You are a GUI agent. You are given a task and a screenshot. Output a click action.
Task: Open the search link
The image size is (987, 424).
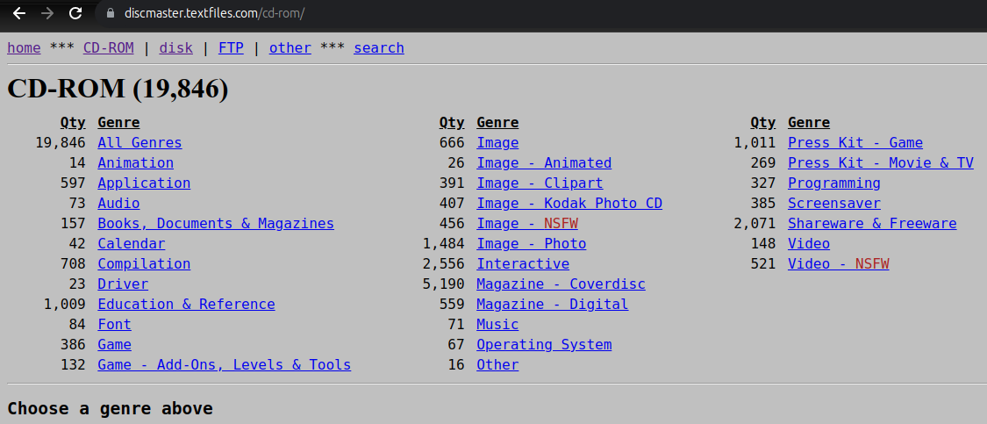point(379,48)
